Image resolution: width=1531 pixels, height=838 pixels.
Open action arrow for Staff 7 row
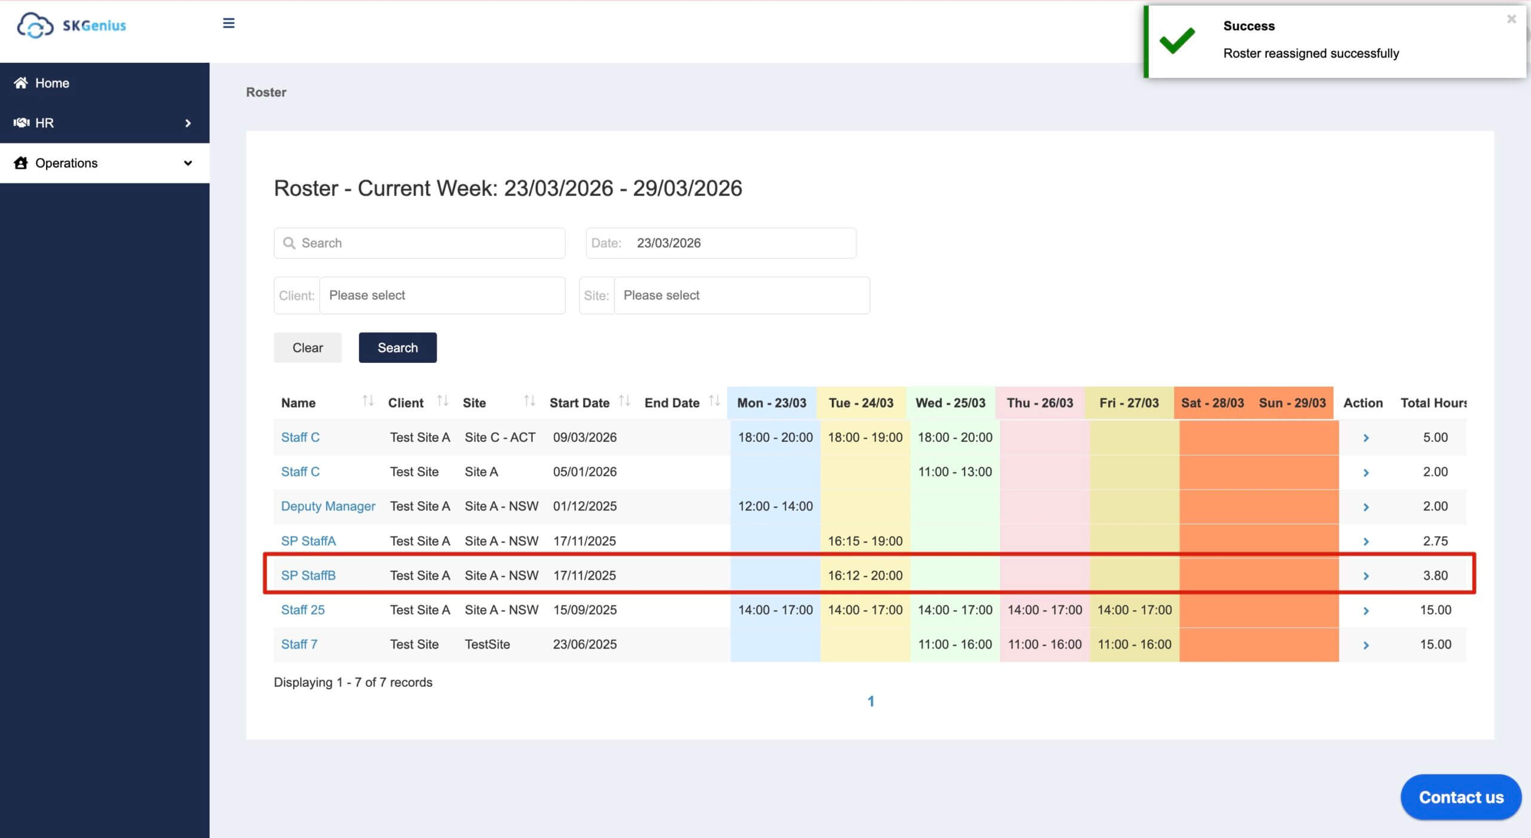pos(1366,645)
